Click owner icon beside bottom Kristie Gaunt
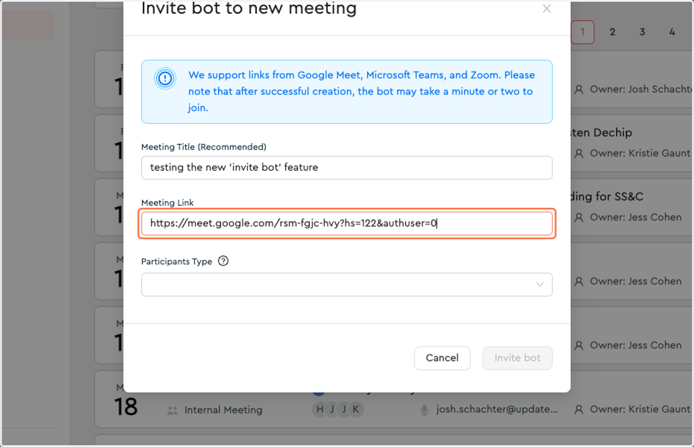Screen dimensions: 694x447 coord(579,409)
